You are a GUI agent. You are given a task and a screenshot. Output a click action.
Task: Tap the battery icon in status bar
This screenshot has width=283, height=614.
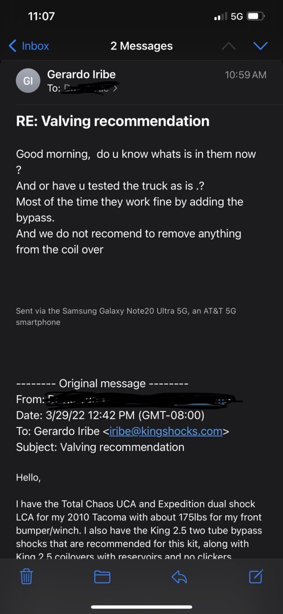pyautogui.click(x=256, y=16)
